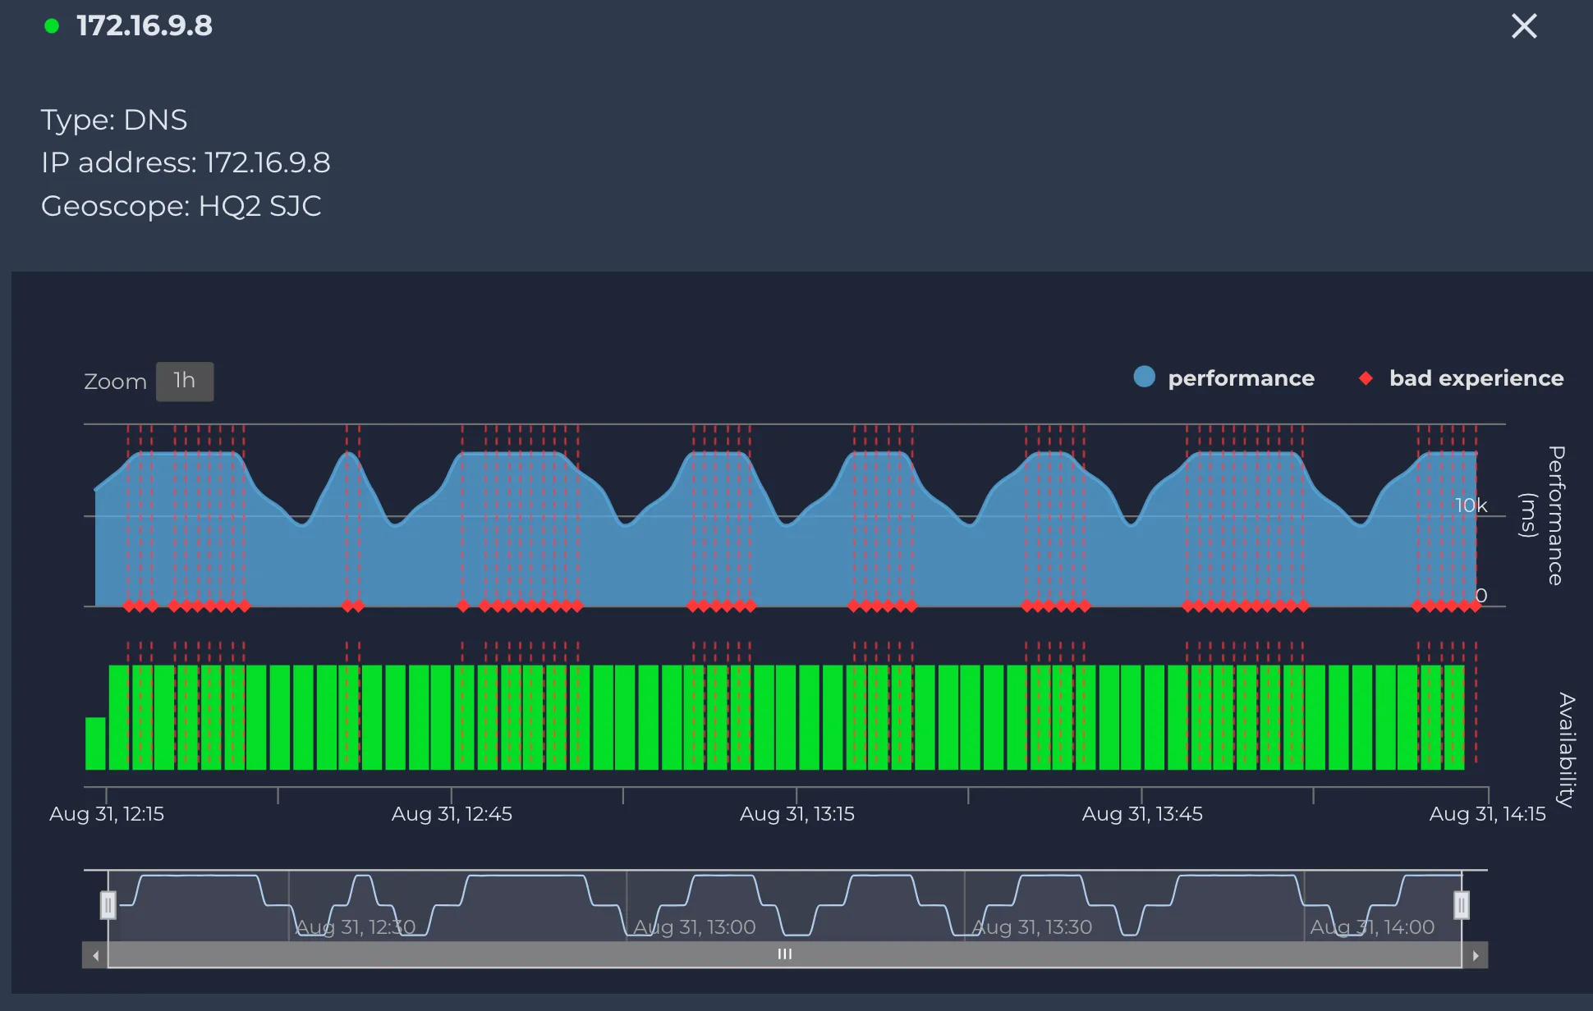
Task: Click the scrollbar right arrow
Action: tap(1476, 955)
